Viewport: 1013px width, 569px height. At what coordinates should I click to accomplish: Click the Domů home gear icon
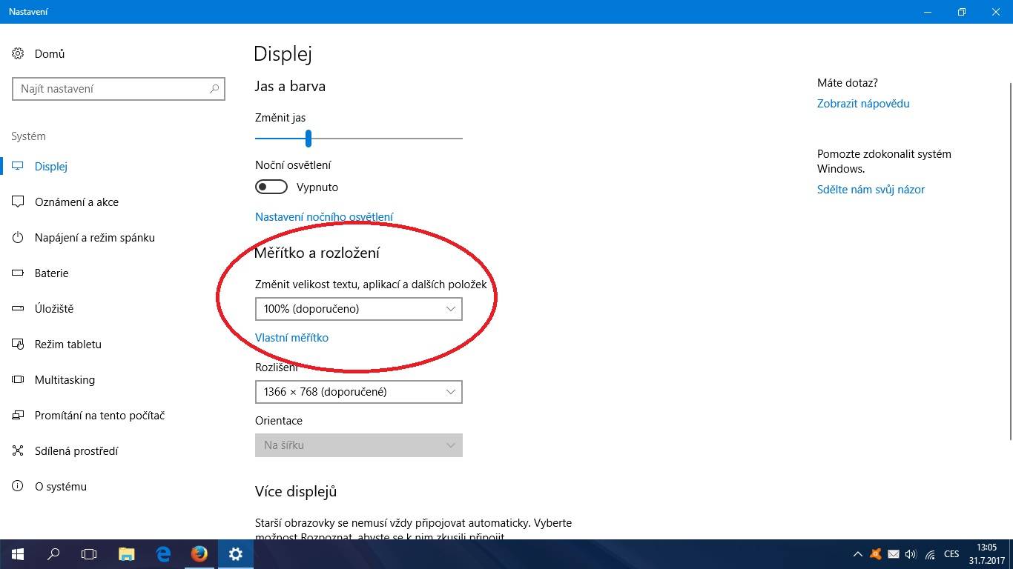19,54
